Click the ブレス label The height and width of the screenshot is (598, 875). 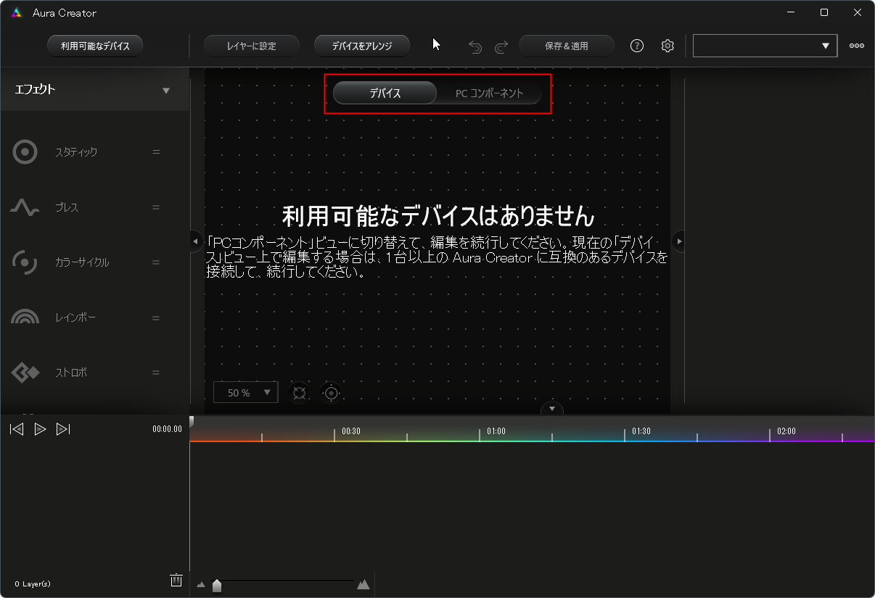[67, 207]
